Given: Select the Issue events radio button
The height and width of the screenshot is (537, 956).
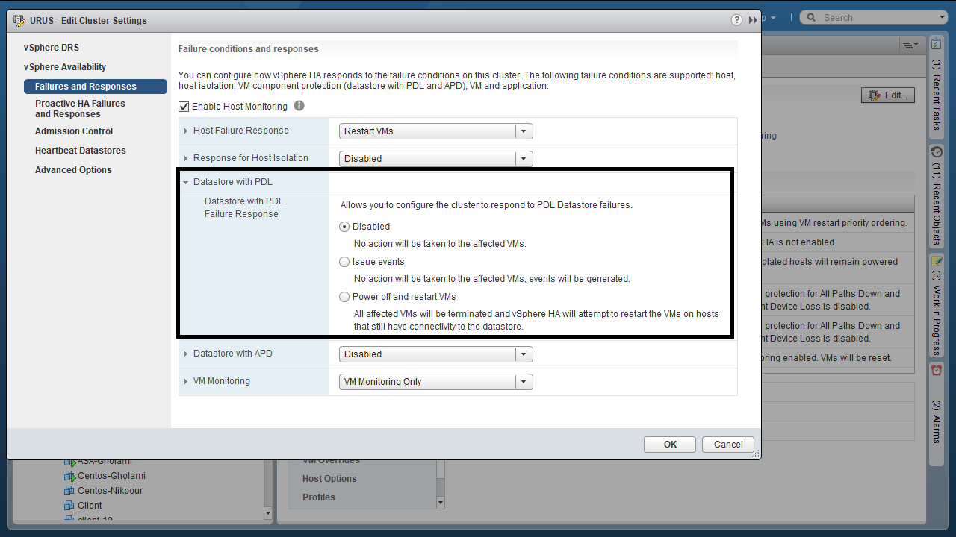Looking at the screenshot, I should (344, 262).
